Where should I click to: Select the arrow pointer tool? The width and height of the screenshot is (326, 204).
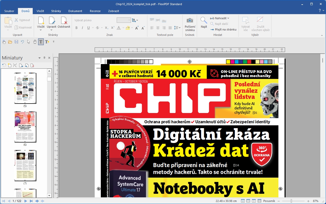29,42
